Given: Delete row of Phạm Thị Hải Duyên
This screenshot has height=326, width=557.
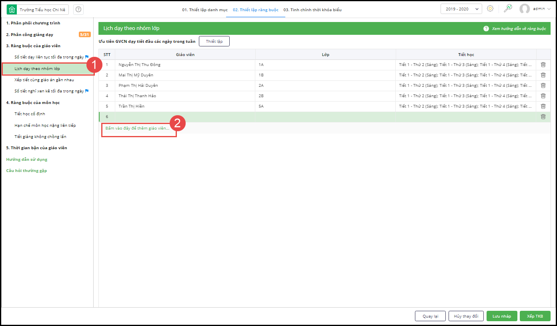Looking at the screenshot, I should pos(543,85).
